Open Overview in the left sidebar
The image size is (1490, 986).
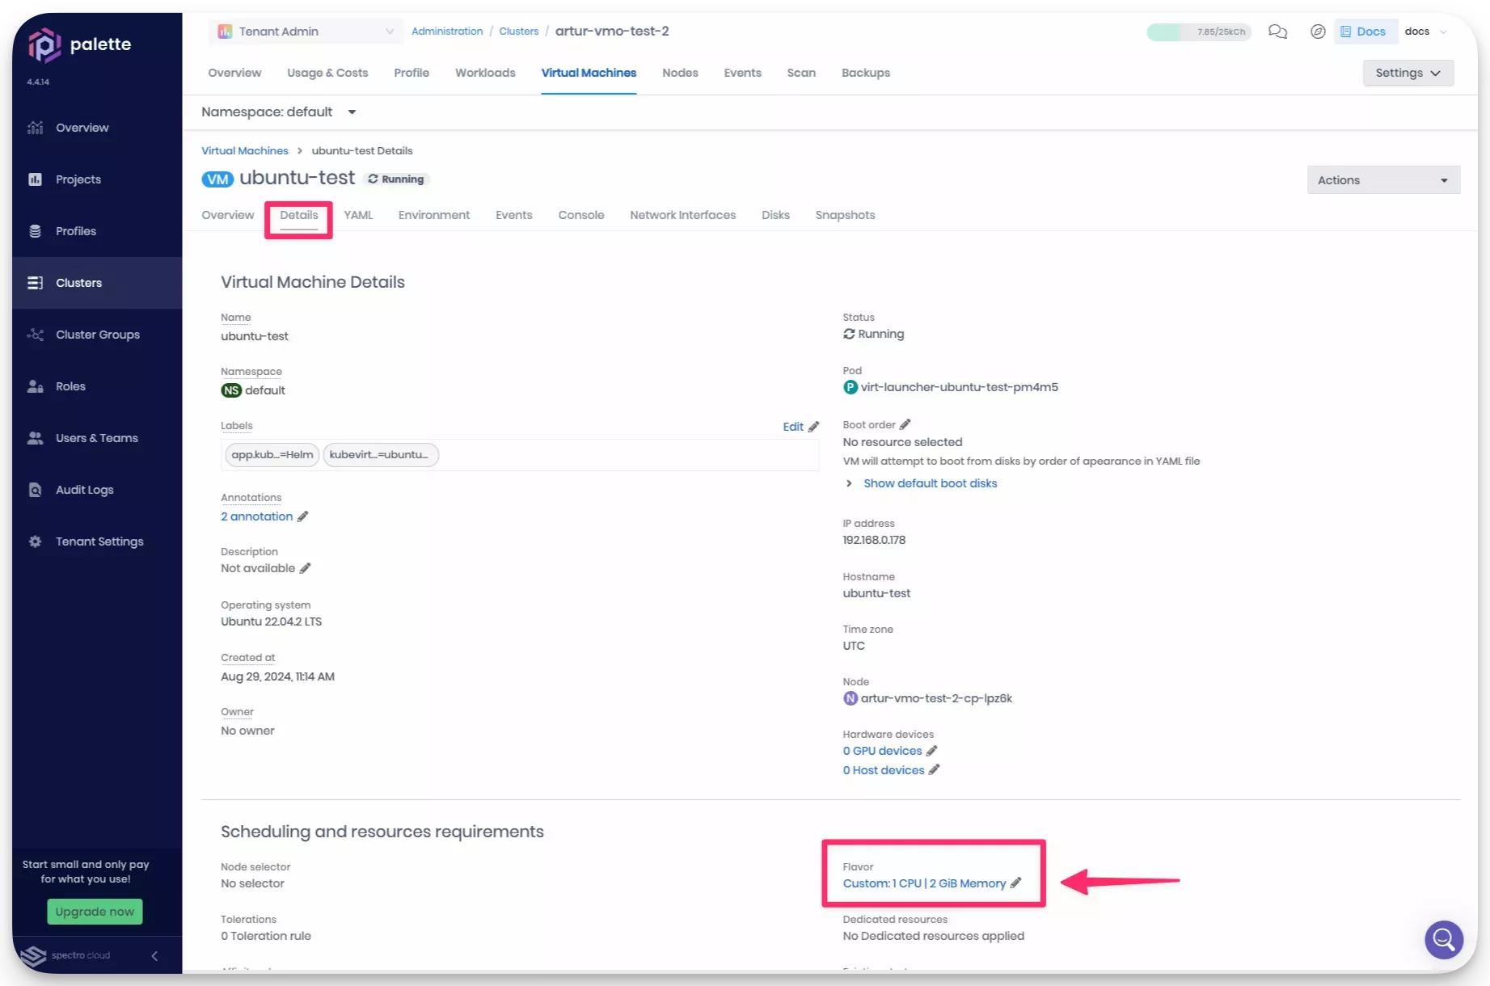[x=97, y=128]
